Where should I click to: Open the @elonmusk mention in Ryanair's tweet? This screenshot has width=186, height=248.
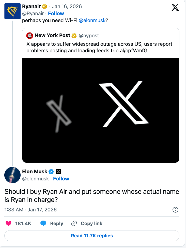92,21
